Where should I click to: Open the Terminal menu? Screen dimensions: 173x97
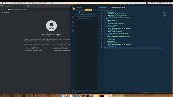click(x=40, y=3)
